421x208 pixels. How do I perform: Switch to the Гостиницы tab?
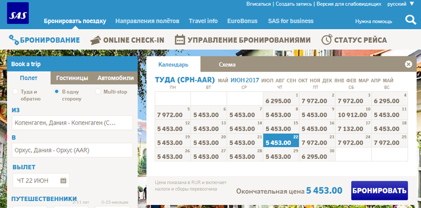71,78
